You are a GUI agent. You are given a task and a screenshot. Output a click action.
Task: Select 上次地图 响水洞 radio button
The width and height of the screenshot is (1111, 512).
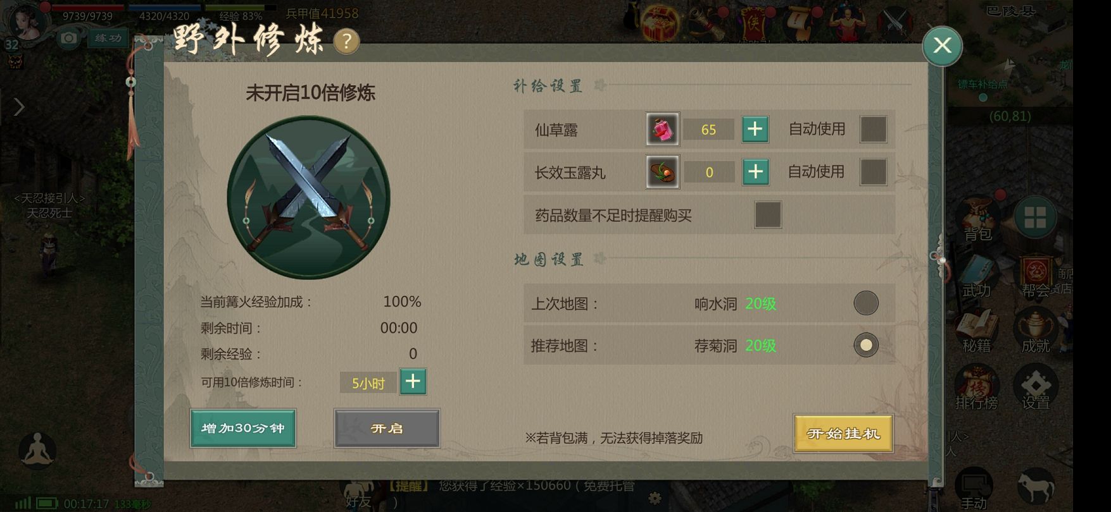pyautogui.click(x=866, y=303)
